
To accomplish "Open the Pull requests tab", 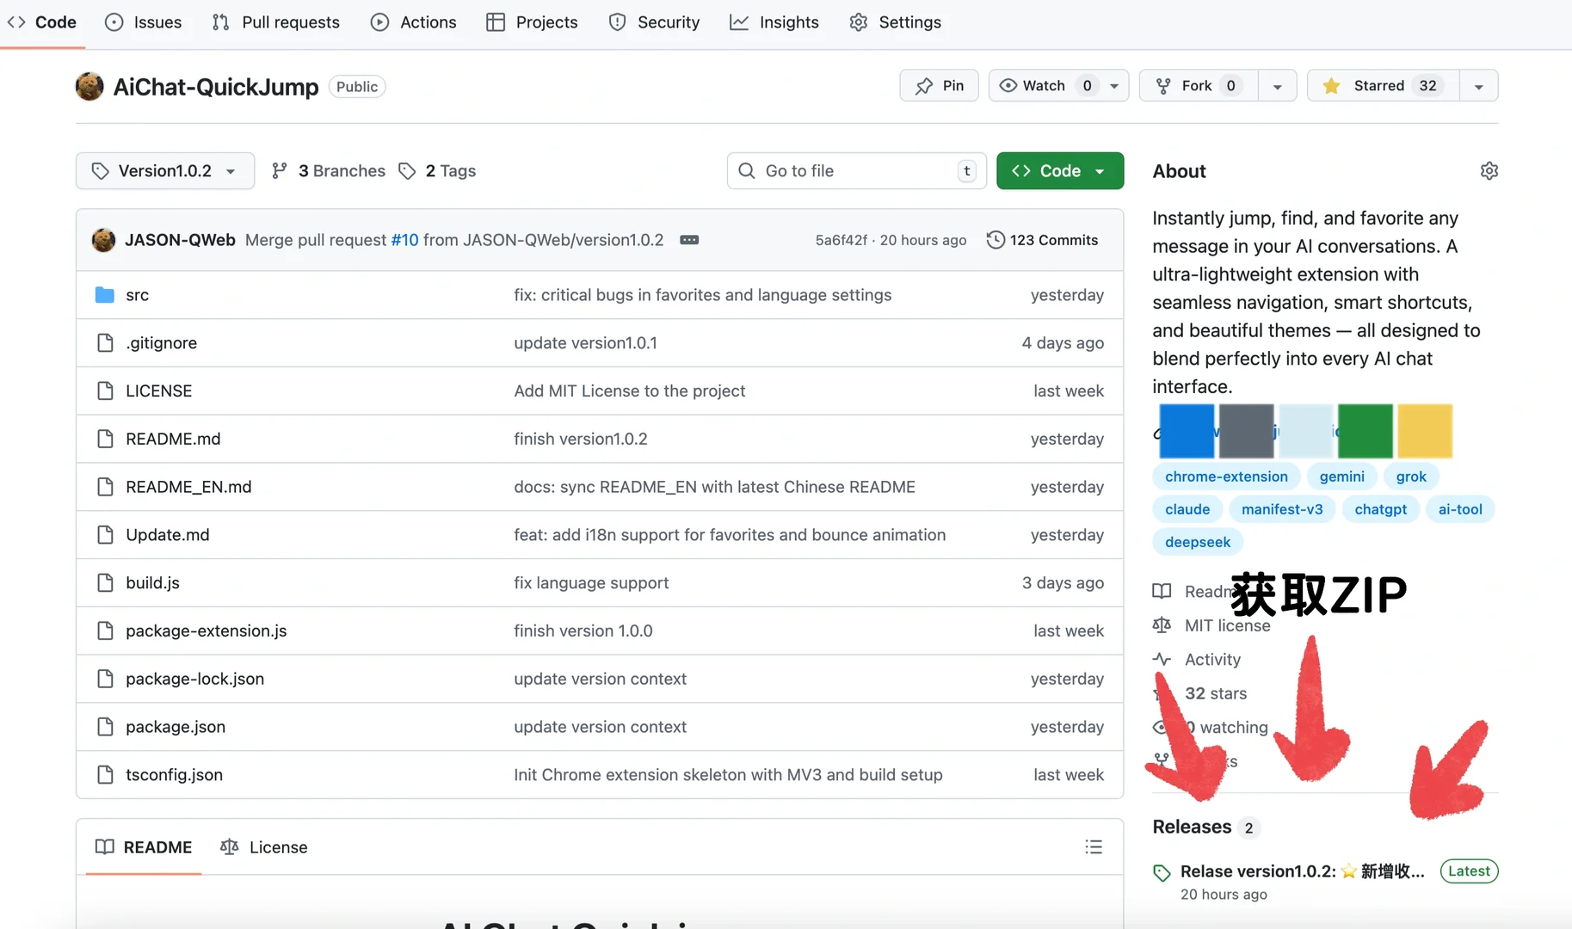I will point(276,22).
